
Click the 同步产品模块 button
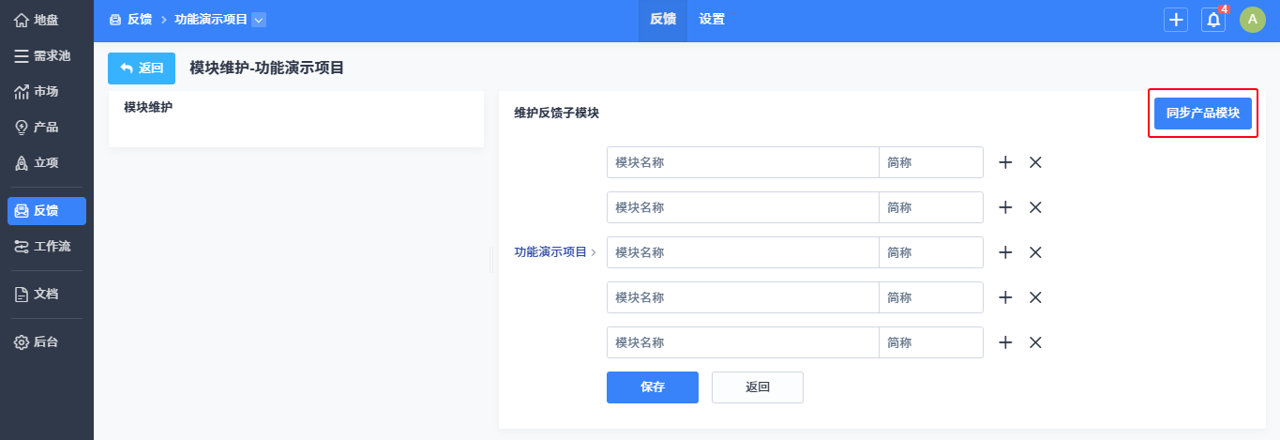pyautogui.click(x=1202, y=114)
